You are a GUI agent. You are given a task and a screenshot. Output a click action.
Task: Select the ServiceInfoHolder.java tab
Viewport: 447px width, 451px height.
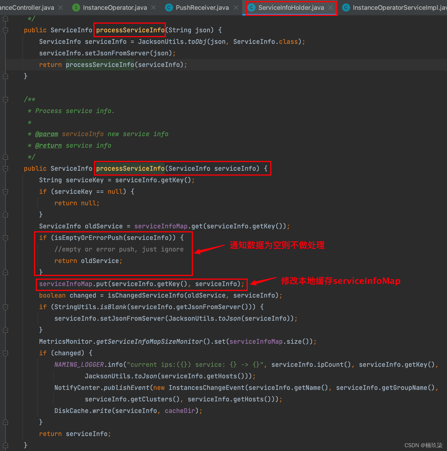click(x=291, y=7)
